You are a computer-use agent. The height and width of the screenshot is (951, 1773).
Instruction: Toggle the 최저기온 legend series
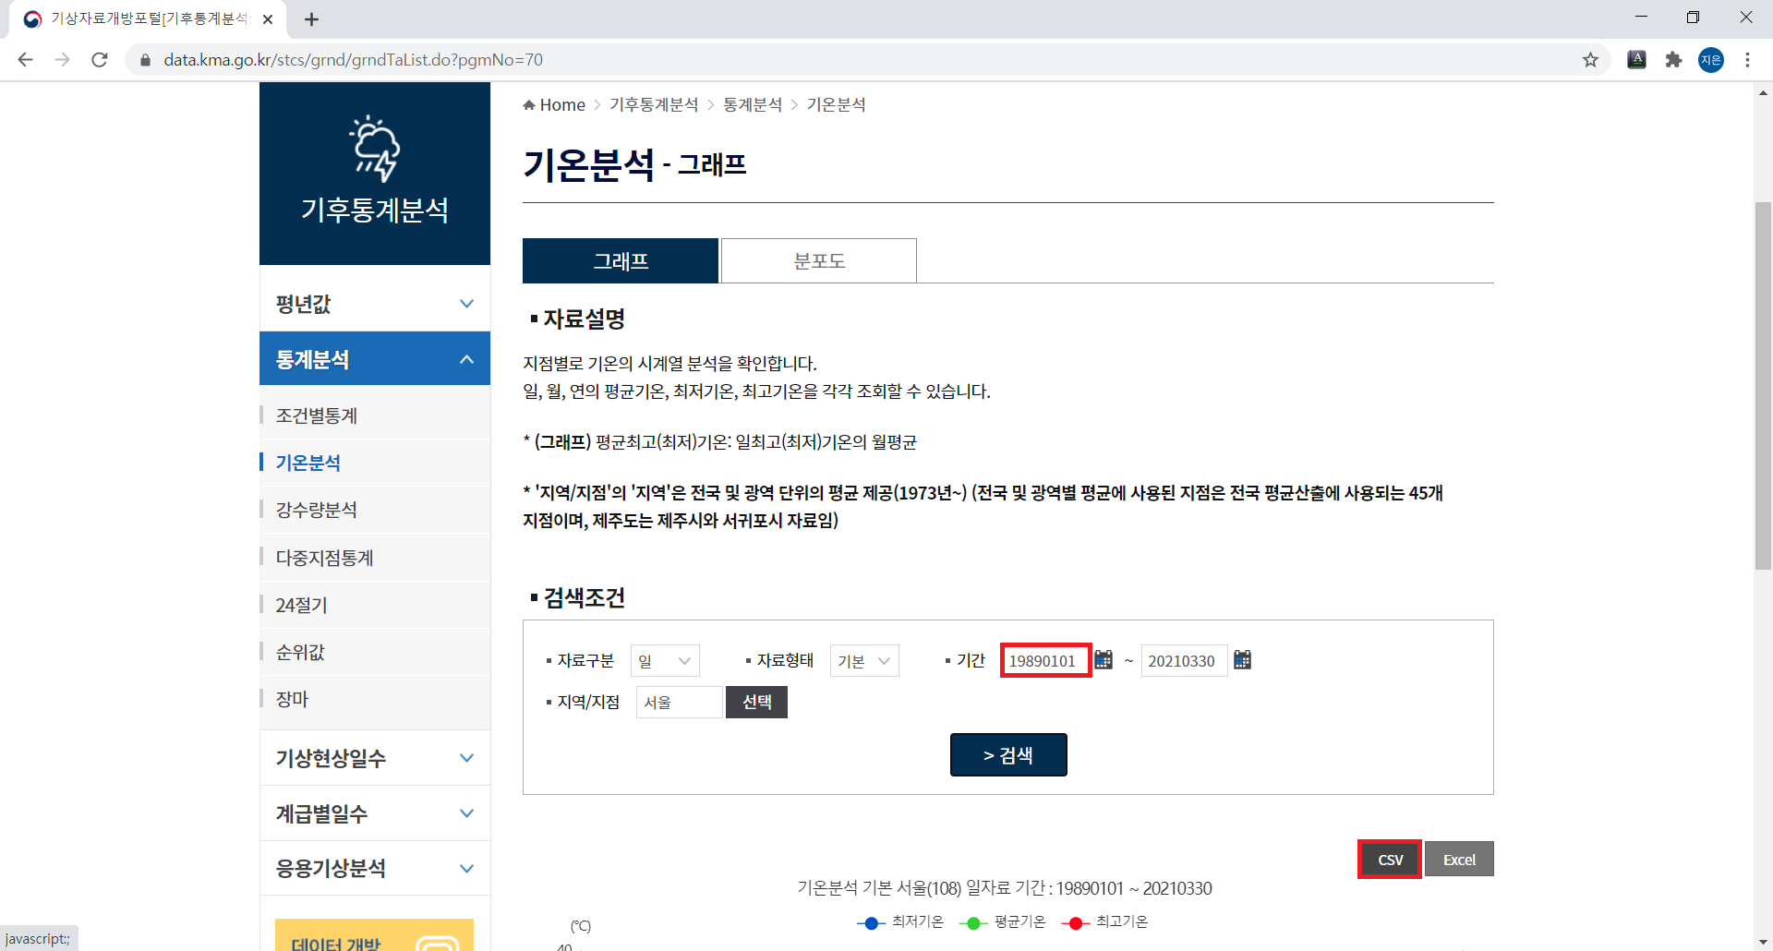tap(900, 922)
